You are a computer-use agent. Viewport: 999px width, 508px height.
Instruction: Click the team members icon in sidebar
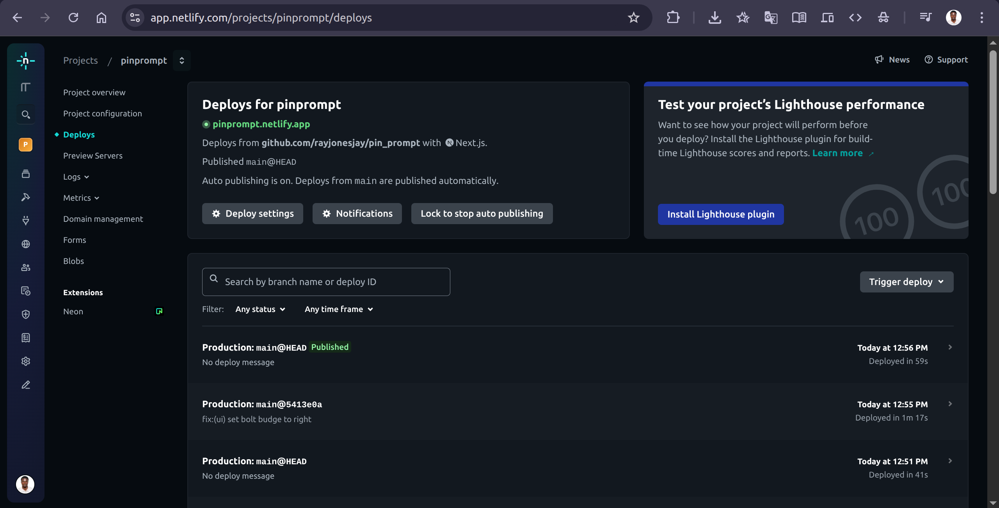(26, 267)
